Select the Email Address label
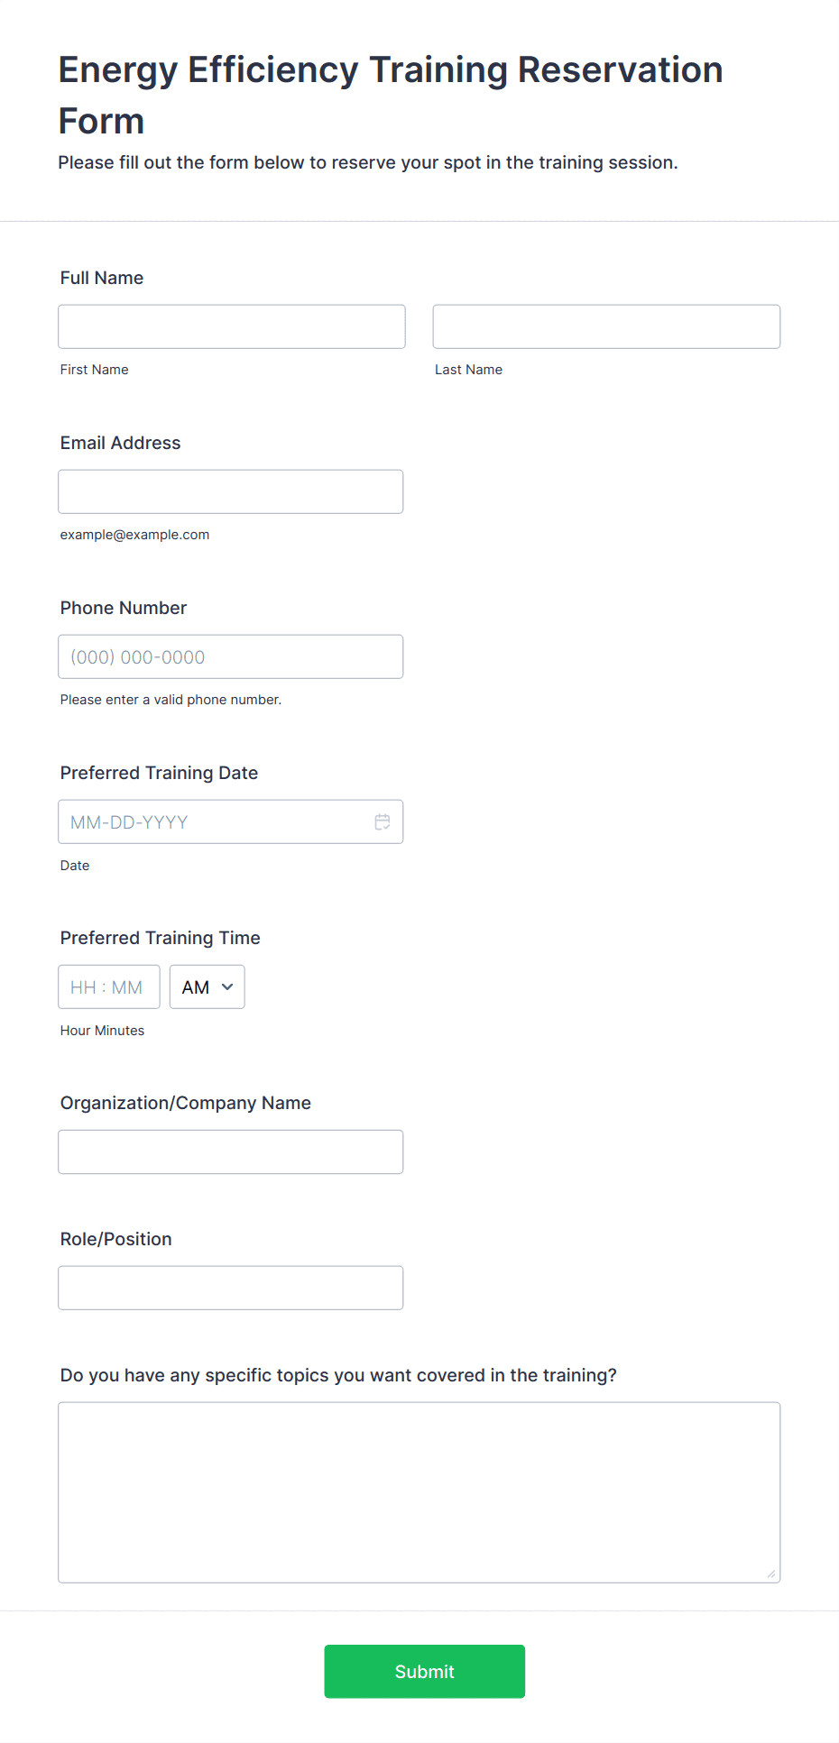This screenshot has width=839, height=1743. click(x=121, y=443)
